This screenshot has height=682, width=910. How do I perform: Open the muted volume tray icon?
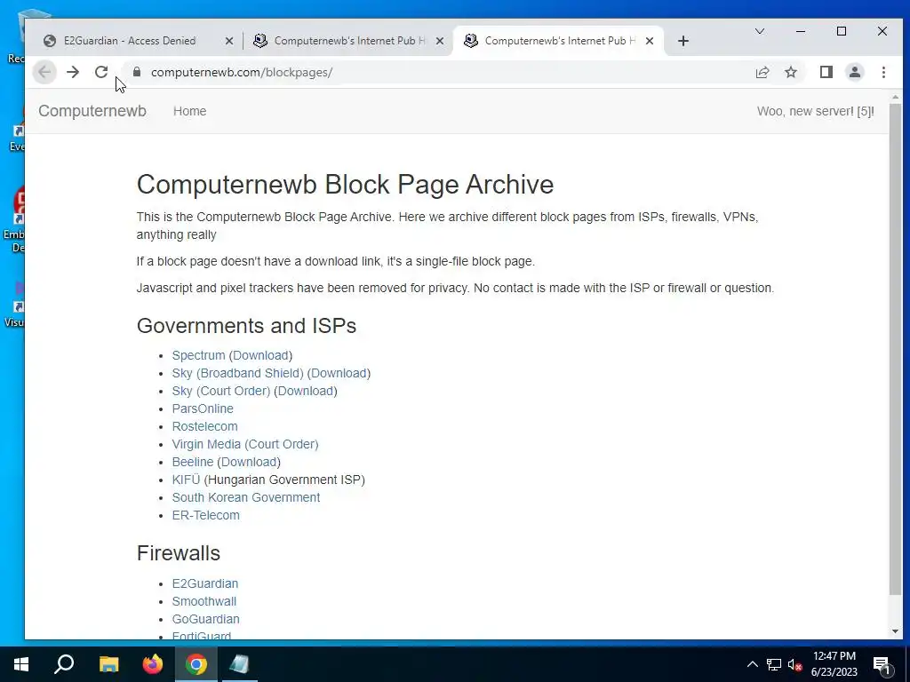pos(795,664)
